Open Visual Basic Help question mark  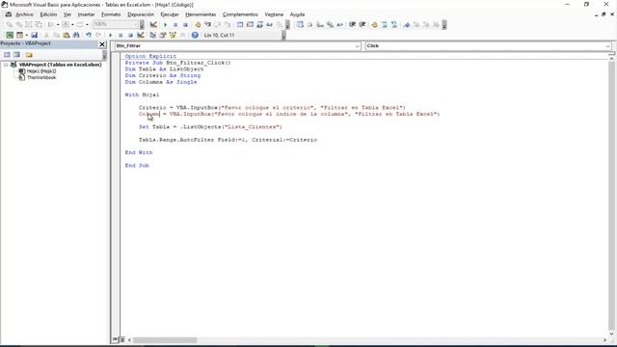click(x=195, y=35)
